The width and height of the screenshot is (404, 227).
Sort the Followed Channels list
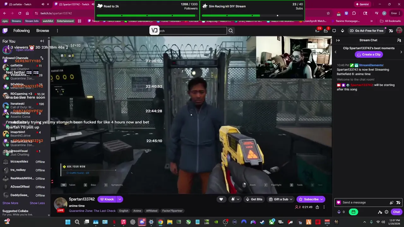[42, 58]
